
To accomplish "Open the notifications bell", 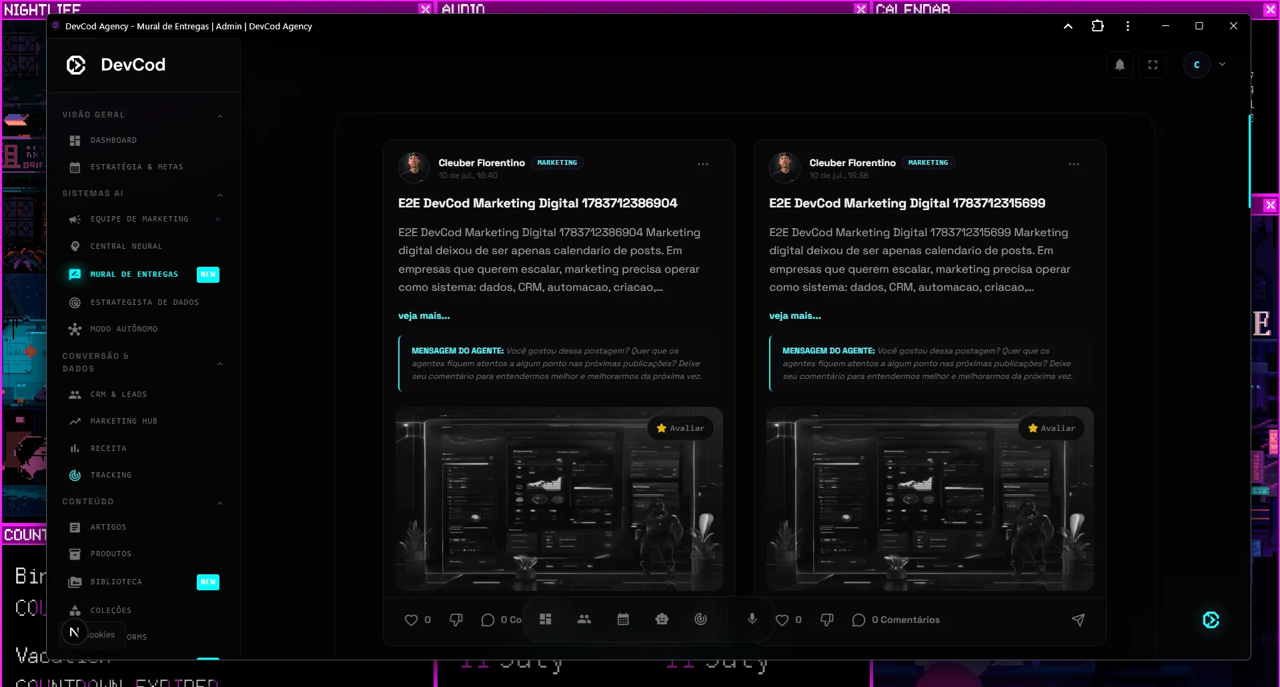I will tap(1120, 65).
